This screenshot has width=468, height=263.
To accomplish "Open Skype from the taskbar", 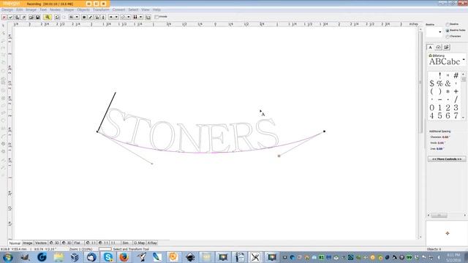I will [107, 257].
